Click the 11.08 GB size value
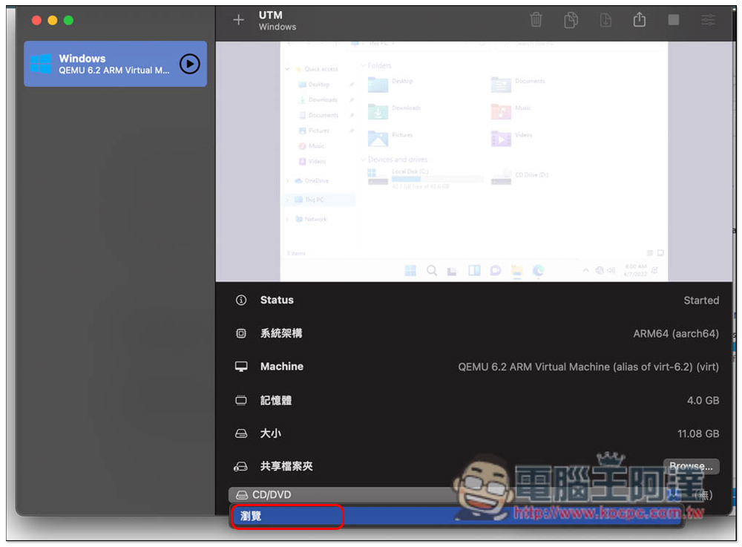Viewport: 742px width, 547px height. (698, 433)
